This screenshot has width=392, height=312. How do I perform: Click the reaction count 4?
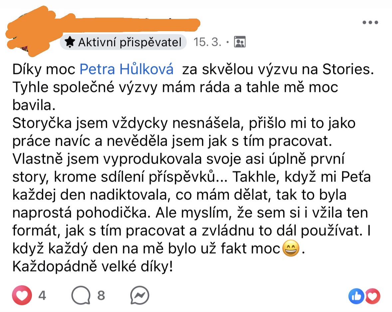(x=42, y=295)
